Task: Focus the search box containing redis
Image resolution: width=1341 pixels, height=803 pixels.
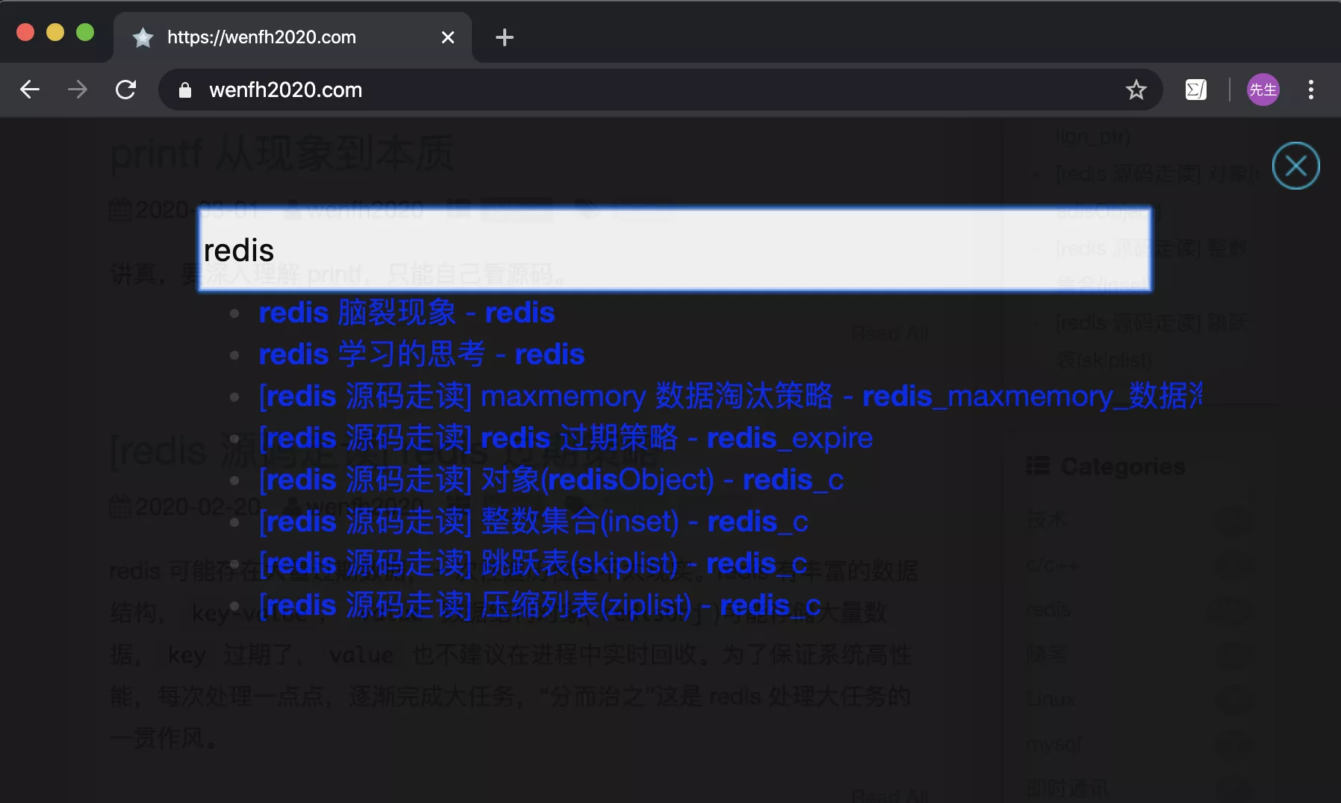Action: pos(674,250)
